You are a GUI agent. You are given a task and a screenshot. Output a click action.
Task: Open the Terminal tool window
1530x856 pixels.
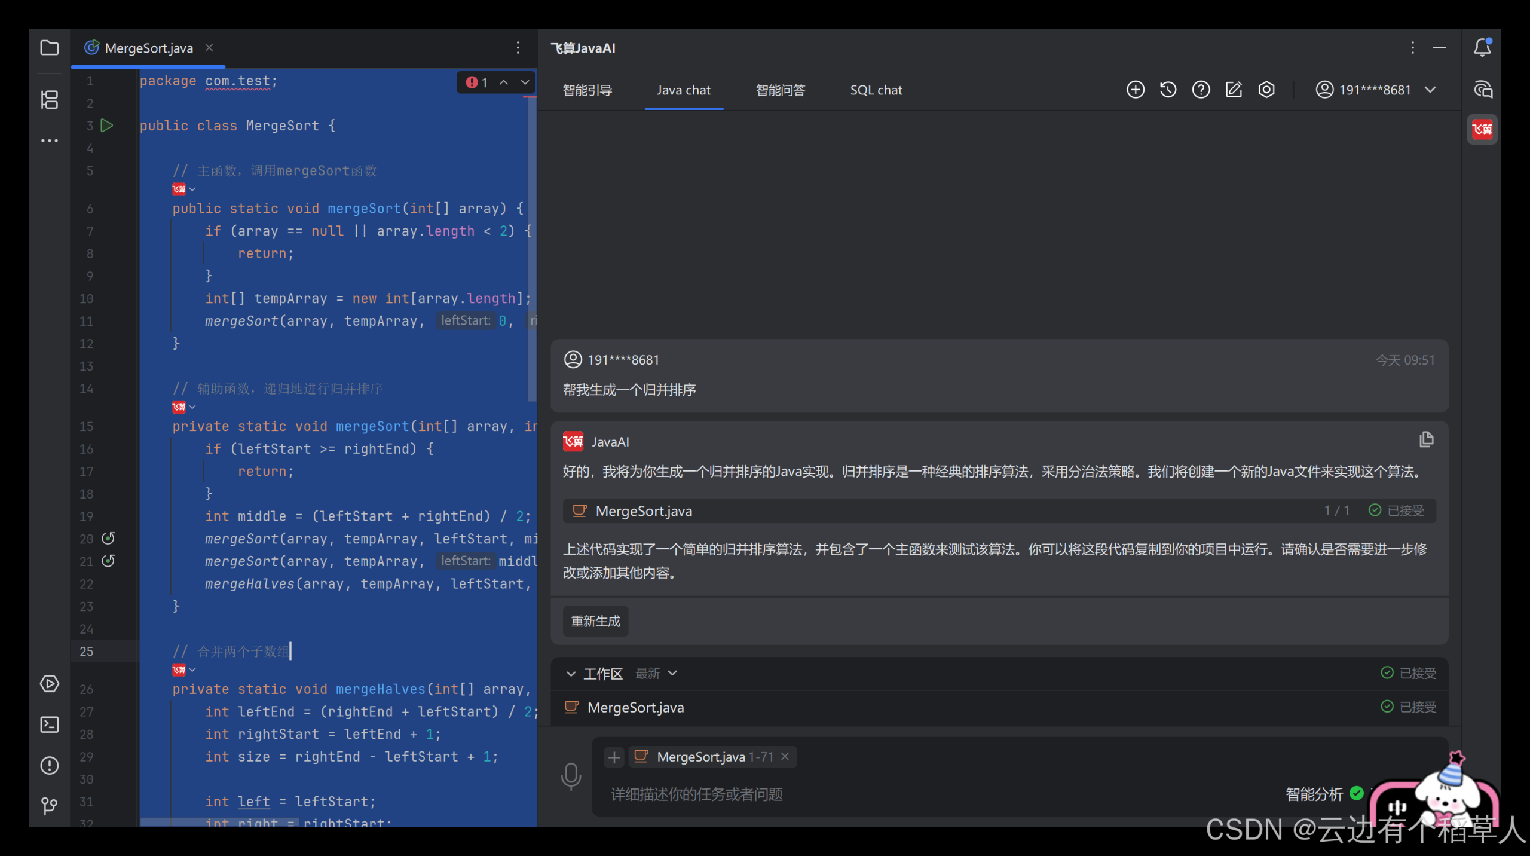click(50, 724)
